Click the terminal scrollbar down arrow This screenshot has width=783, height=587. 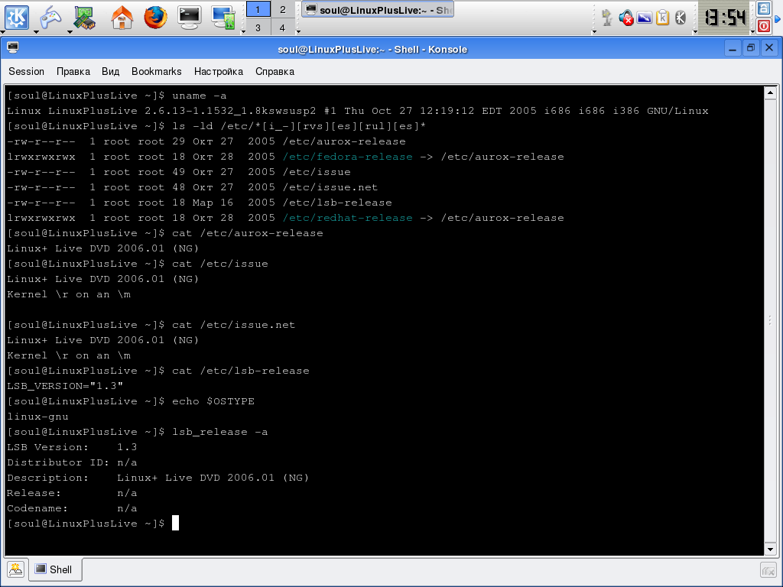[x=770, y=550]
